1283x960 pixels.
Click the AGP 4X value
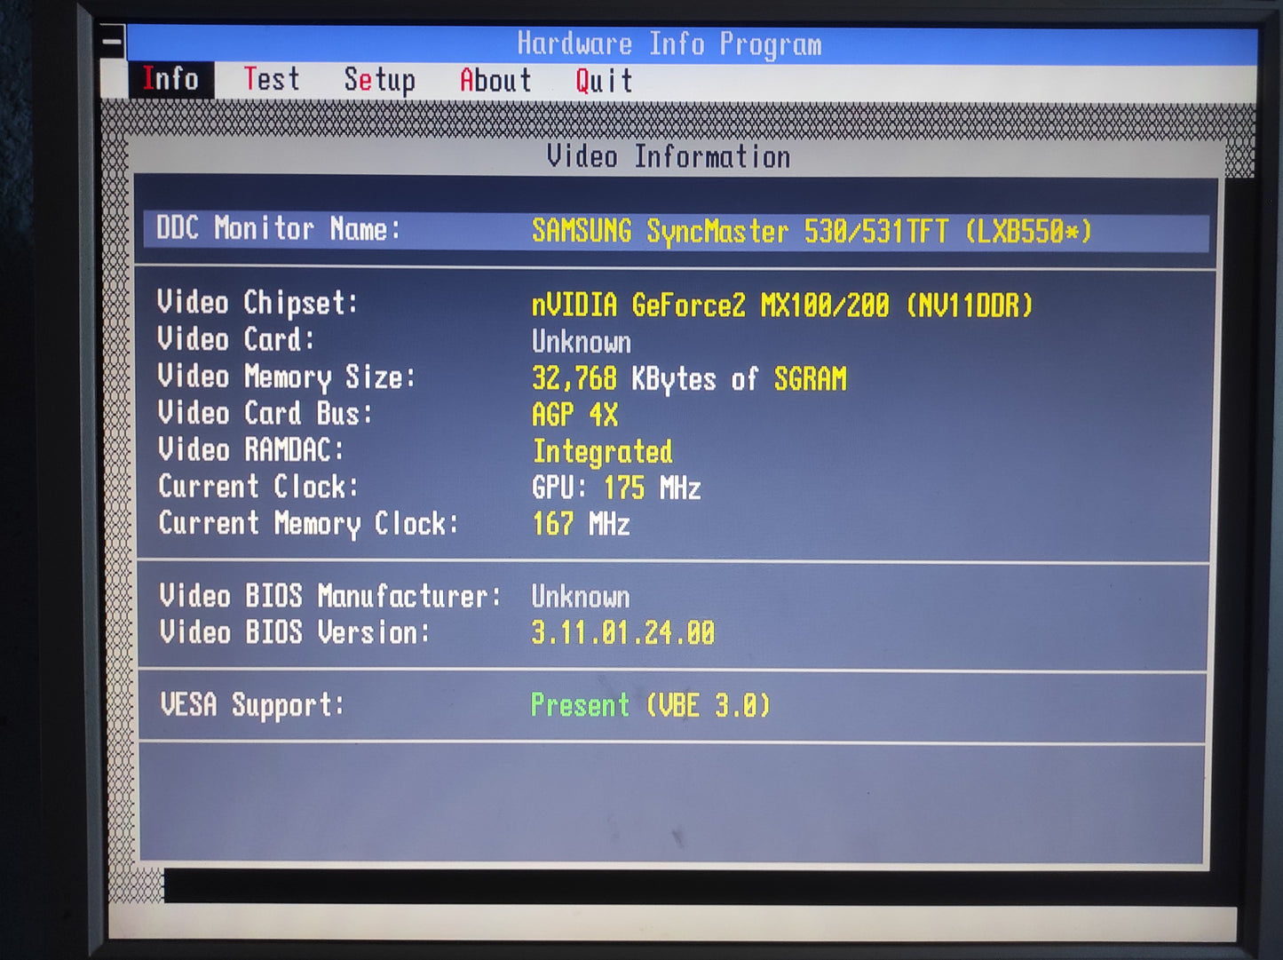pos(574,415)
